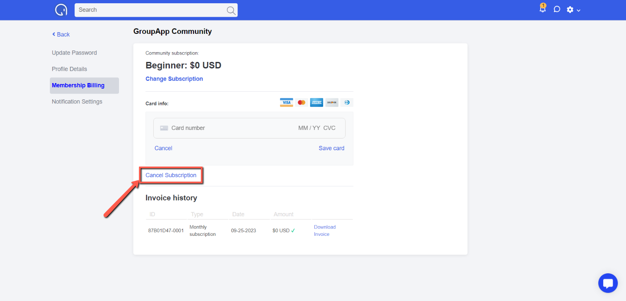Viewport: 626px width, 301px height.
Task: Select the Mastercard icon
Action: (x=301, y=102)
